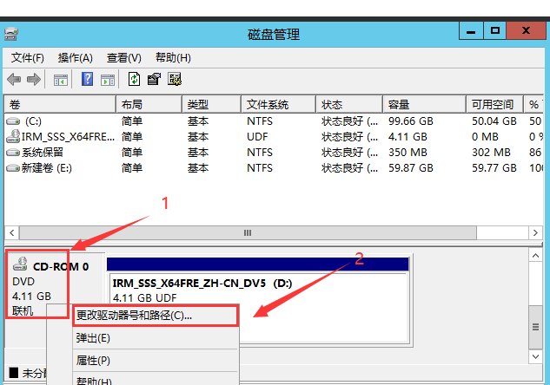Click the CD-ROM 0 label
Image resolution: width=550 pixels, height=385 pixels.
pyautogui.click(x=61, y=267)
